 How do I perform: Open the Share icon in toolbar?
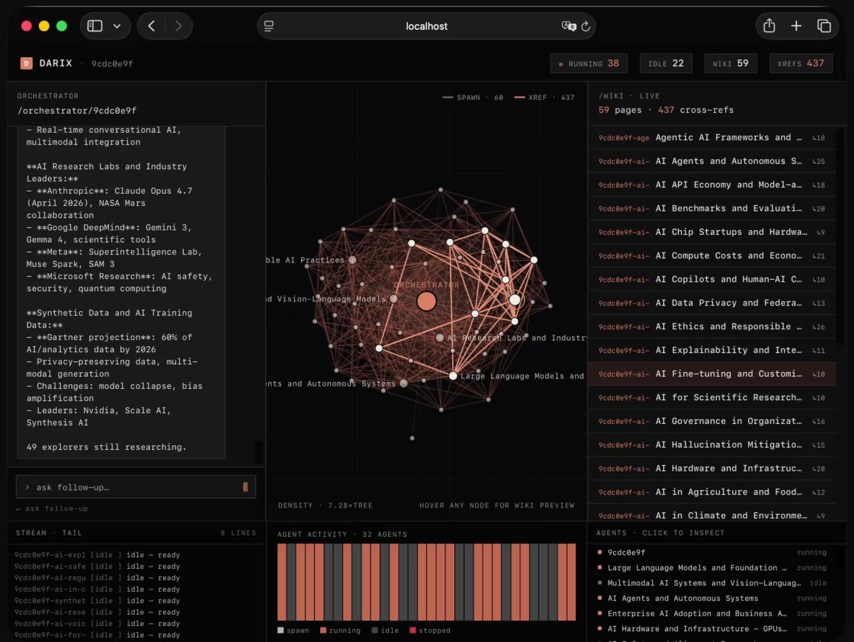[769, 26]
